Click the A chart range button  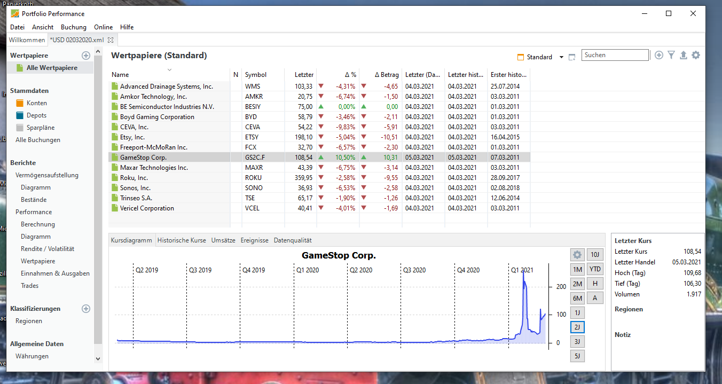(x=595, y=298)
